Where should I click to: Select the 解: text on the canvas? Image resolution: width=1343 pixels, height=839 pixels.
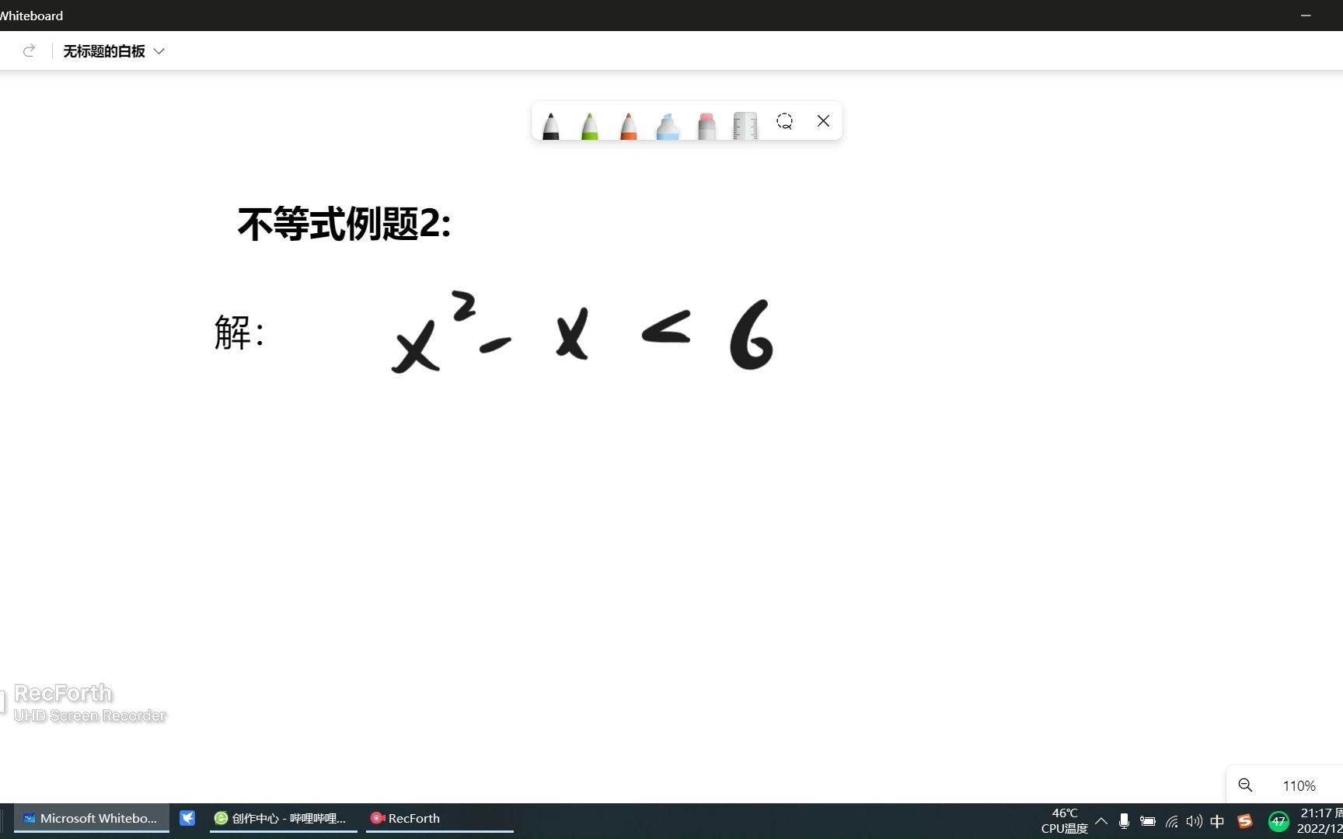click(x=239, y=332)
